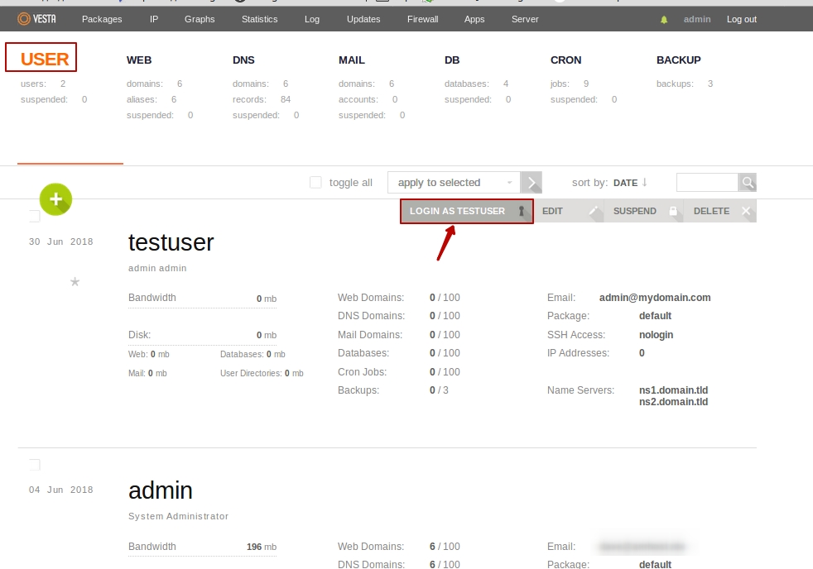Click the Log out link
813x569 pixels.
coord(741,19)
